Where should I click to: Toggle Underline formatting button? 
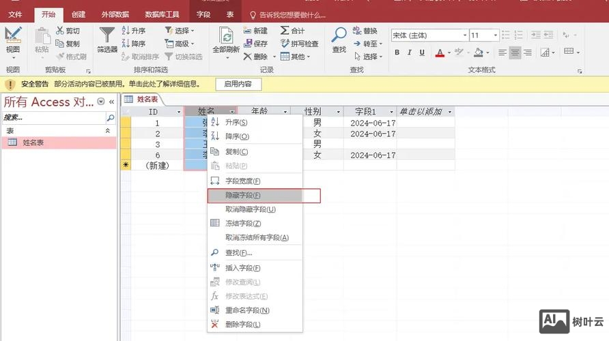(x=422, y=53)
